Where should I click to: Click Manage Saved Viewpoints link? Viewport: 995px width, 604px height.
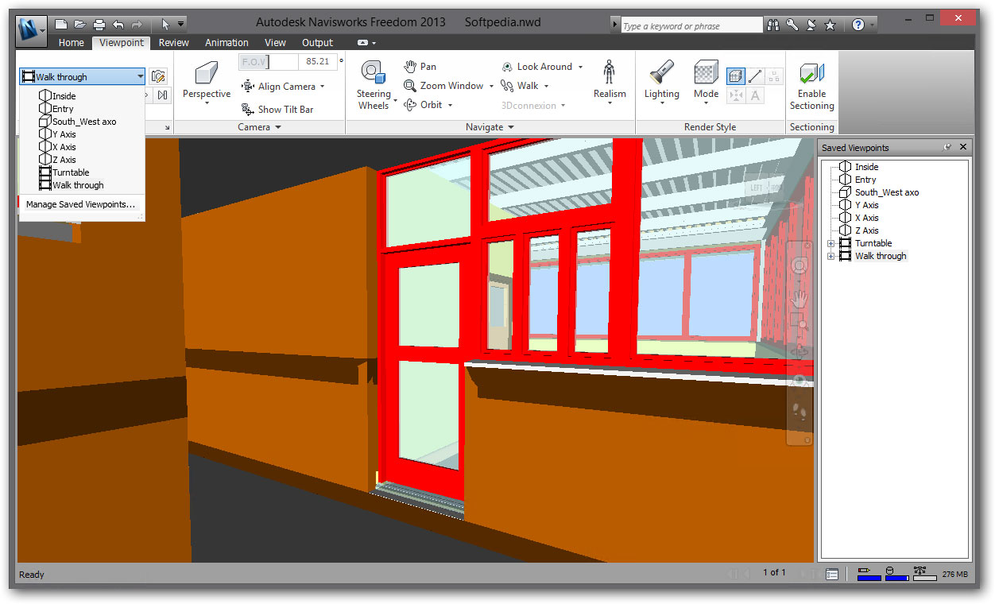pos(80,204)
